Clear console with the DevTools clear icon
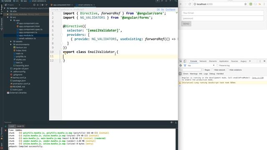 click(x=181, y=65)
